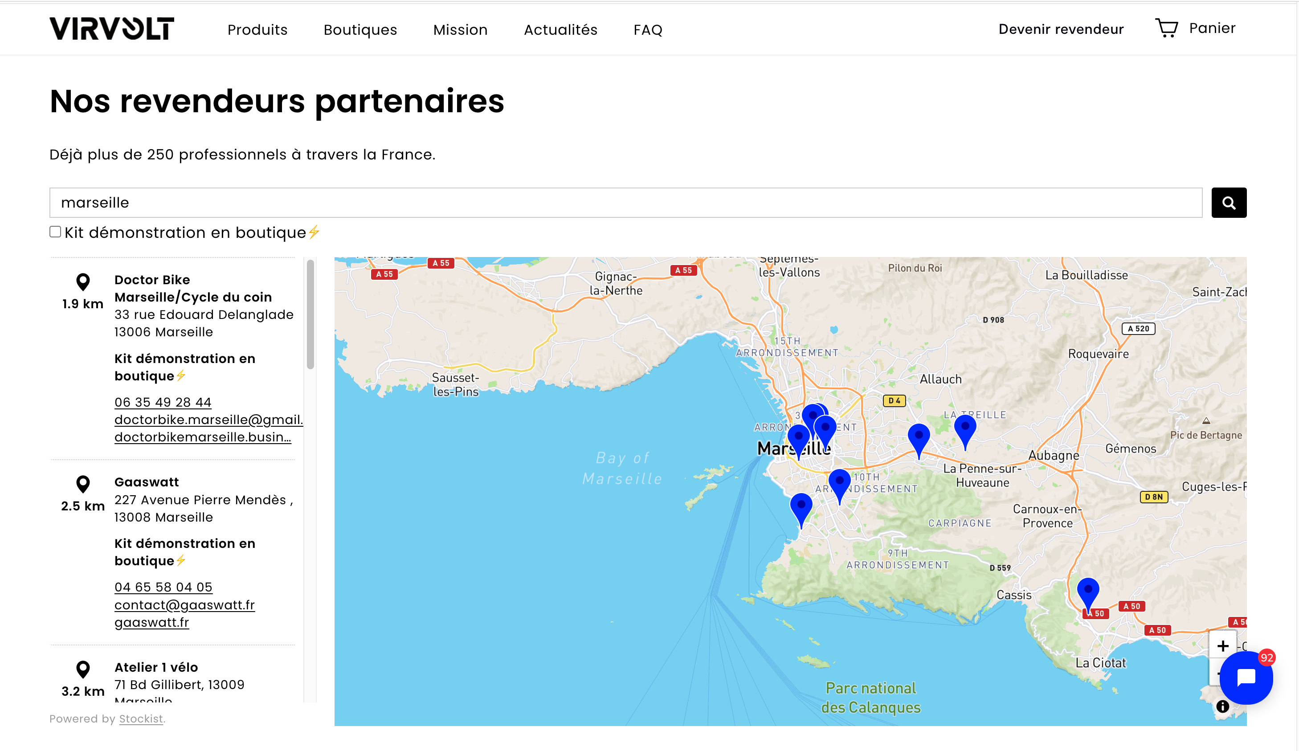The image size is (1299, 751).
Task: Click the black magnifier search button
Action: pos(1229,203)
